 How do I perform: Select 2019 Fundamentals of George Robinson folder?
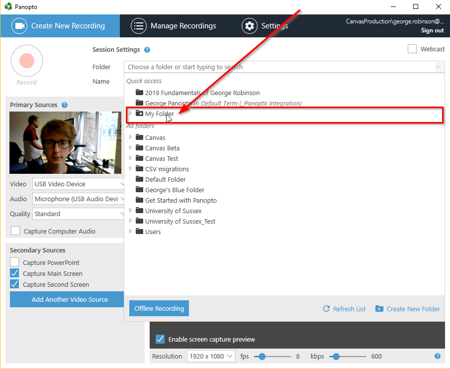coord(202,93)
